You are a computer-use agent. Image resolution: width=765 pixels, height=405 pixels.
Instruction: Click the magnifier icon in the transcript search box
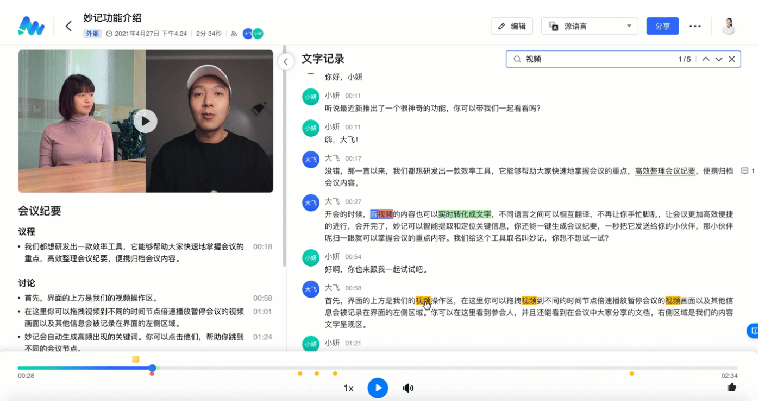coord(518,59)
